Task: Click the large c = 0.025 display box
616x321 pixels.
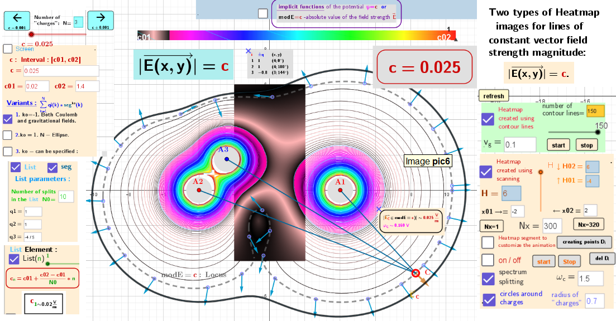Action: (424, 67)
